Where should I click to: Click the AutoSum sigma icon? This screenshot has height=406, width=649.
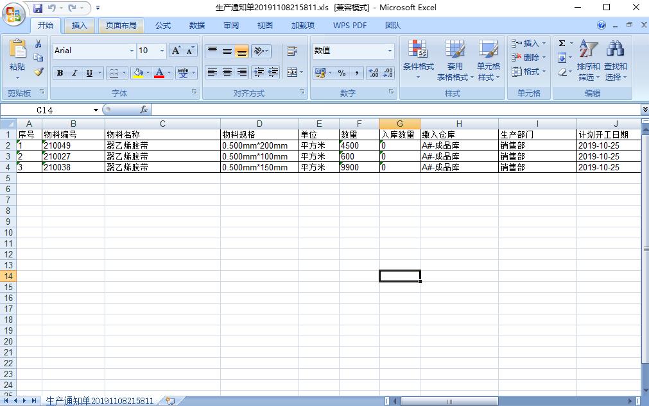point(562,44)
